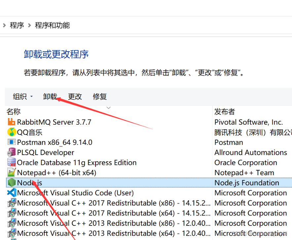
Task: Click the QQ音乐 application icon
Action: pyautogui.click(x=11, y=132)
